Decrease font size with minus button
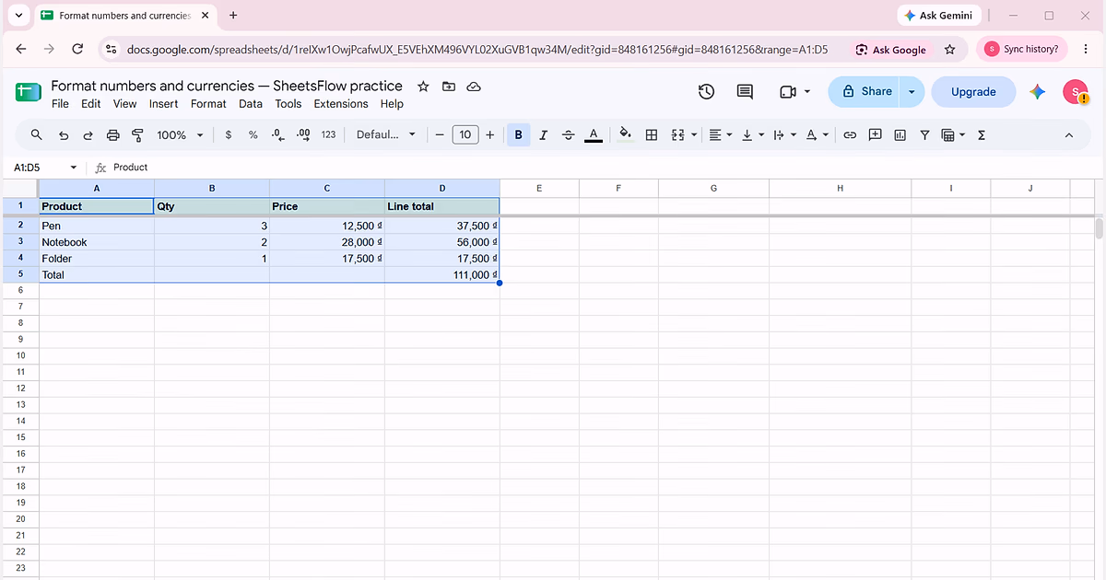The width and height of the screenshot is (1106, 580). click(440, 134)
